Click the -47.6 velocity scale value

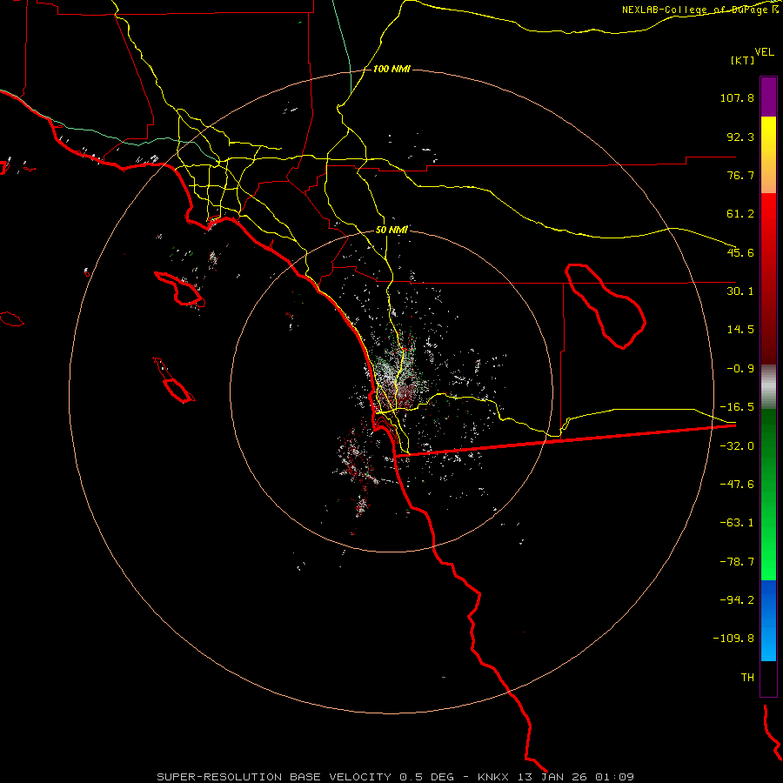(737, 485)
